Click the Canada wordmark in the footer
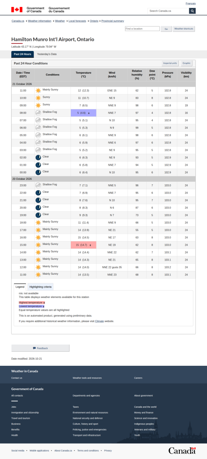This screenshot has width=207, height=459. click(x=182, y=451)
